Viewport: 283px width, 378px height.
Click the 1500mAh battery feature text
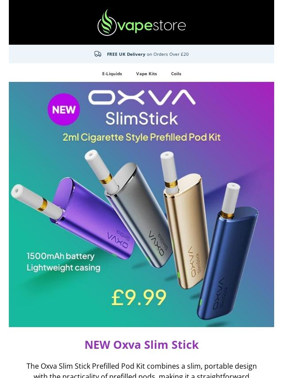coord(61,256)
